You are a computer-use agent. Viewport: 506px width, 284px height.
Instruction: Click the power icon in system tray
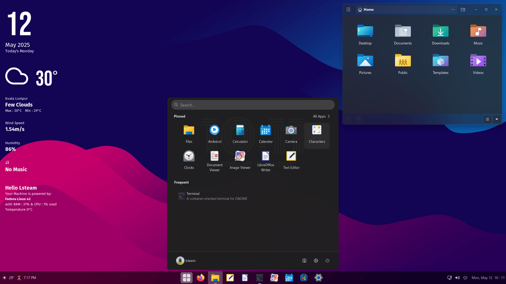pos(465,278)
